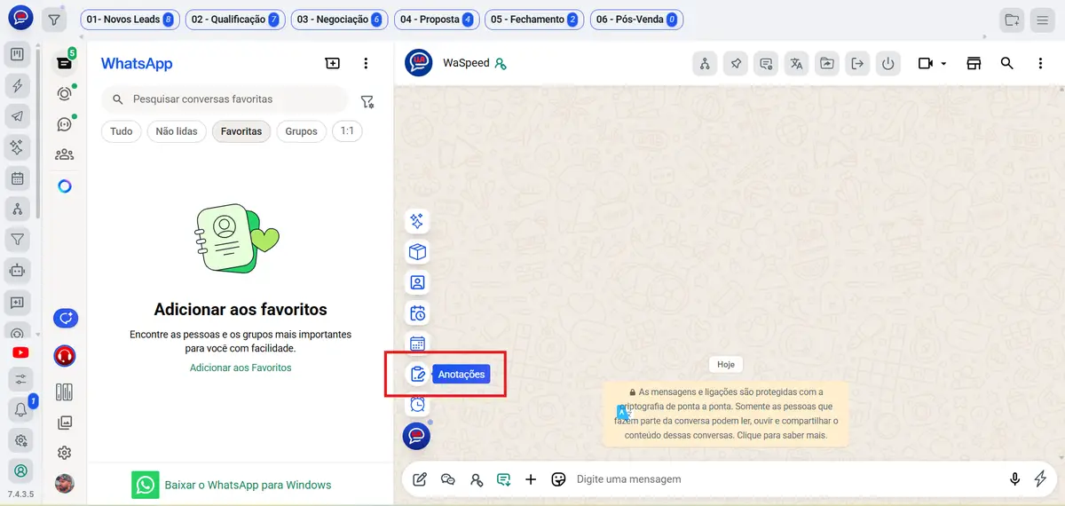The width and height of the screenshot is (1065, 506).
Task: Click the AI sparkle icon in chat side toolbar
Action: pyautogui.click(x=417, y=221)
